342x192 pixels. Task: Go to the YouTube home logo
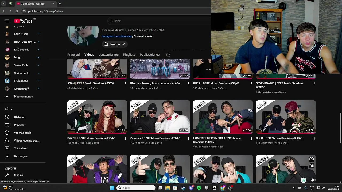pos(23,21)
